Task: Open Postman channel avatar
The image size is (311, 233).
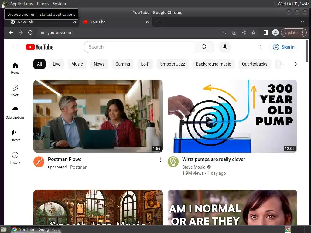Action: click(x=39, y=162)
